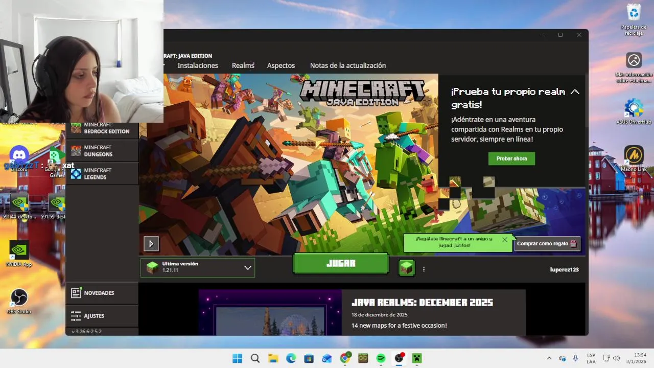Open volume control in system tray
This screenshot has width=654, height=368.
pyautogui.click(x=616, y=358)
